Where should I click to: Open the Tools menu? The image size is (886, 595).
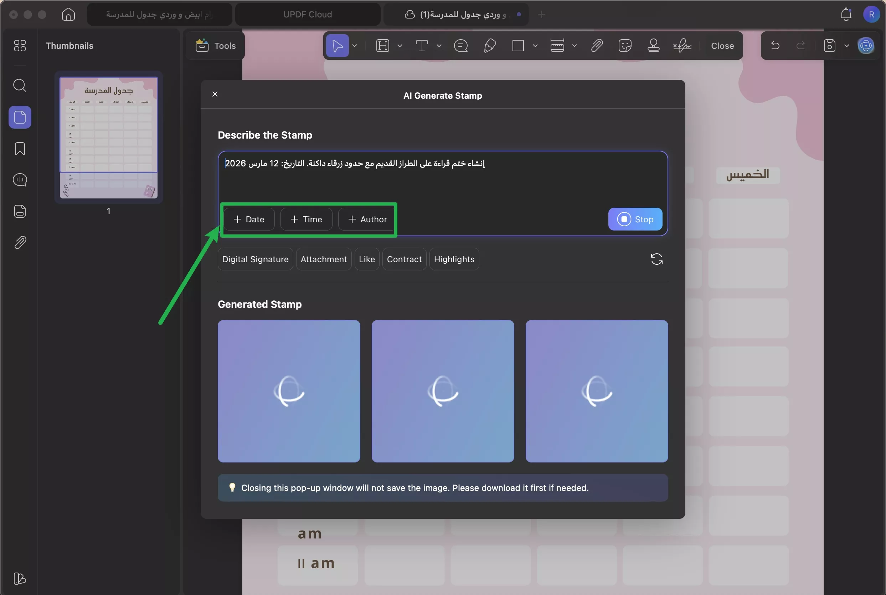[215, 46]
